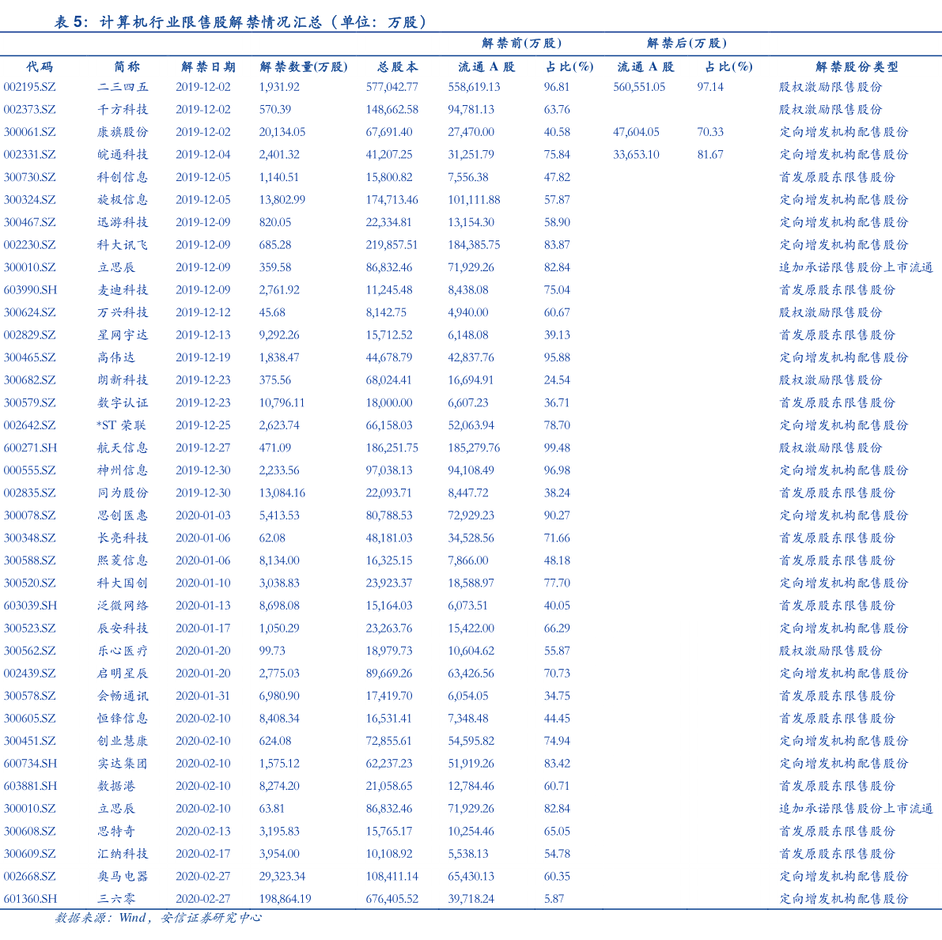
Task: Click stock code 002195.SZ
Action: tap(29, 87)
